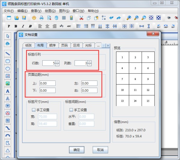Open the 文件(F) menu

(x=9, y=11)
